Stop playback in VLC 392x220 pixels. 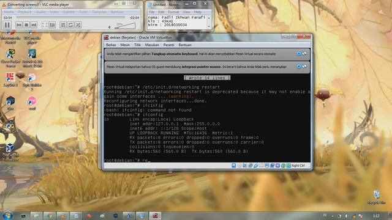click(26, 24)
